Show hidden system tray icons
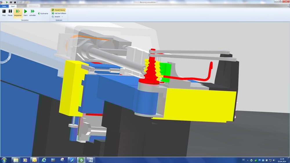The width and height of the screenshot is (290, 163). [247, 160]
